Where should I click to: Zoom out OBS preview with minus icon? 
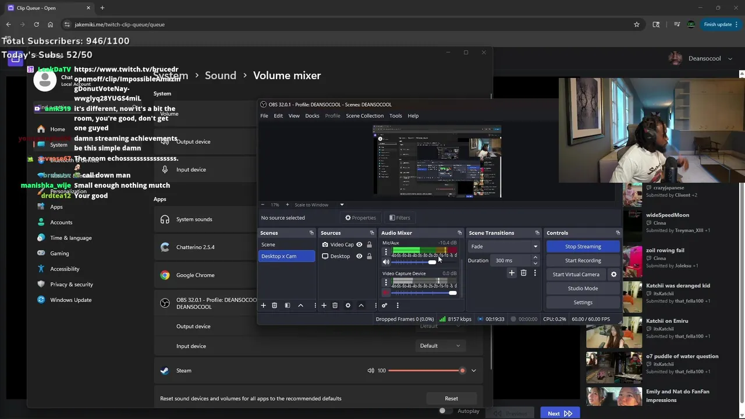262,205
